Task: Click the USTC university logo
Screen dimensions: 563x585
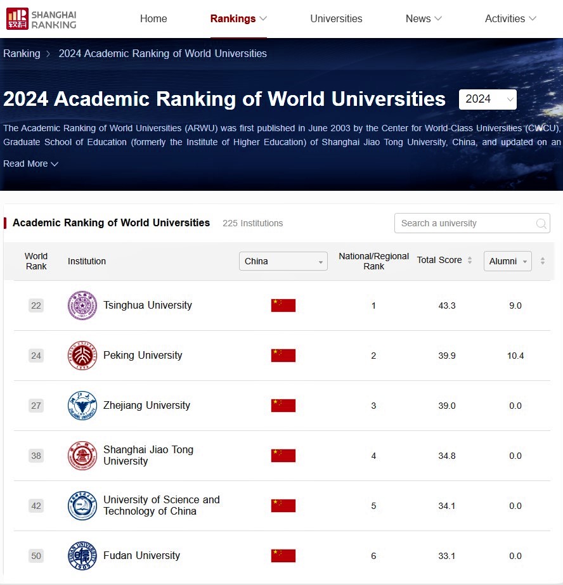Action: point(82,506)
